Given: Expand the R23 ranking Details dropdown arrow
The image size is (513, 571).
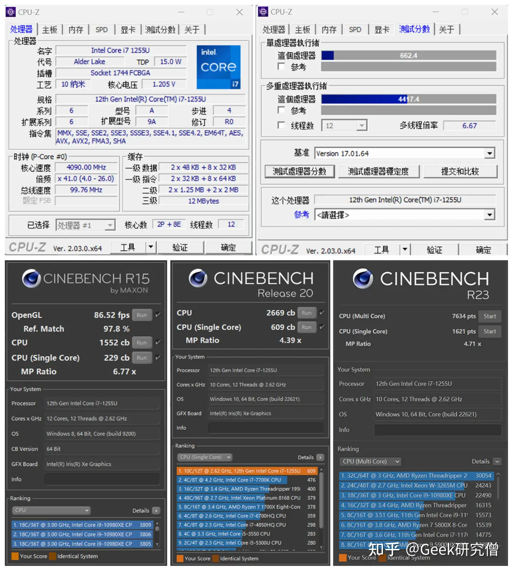Looking at the screenshot, I should pos(497,462).
